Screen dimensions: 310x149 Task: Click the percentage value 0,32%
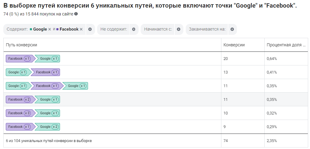click(272, 113)
